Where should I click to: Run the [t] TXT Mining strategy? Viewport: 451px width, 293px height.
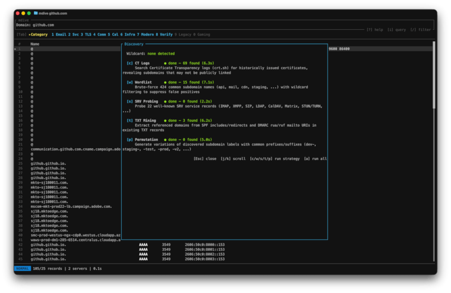142,121
